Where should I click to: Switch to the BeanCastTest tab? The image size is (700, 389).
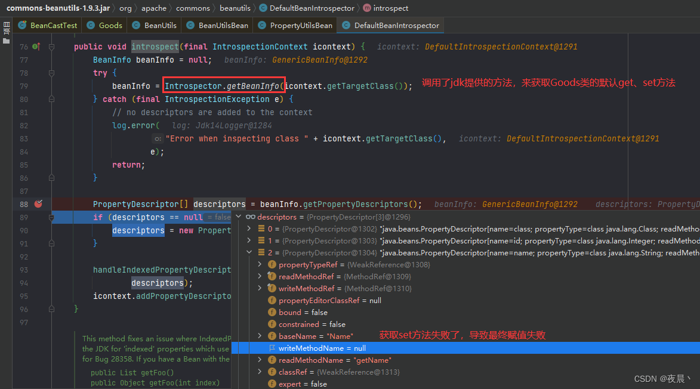tap(47, 26)
